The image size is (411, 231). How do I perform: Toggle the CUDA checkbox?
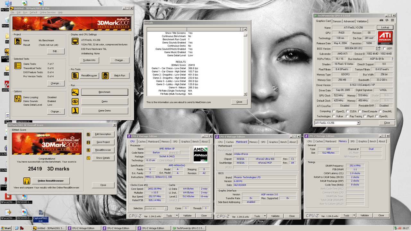[x=348, y=111]
